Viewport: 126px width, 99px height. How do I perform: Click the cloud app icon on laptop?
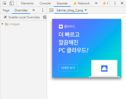tap(104, 68)
